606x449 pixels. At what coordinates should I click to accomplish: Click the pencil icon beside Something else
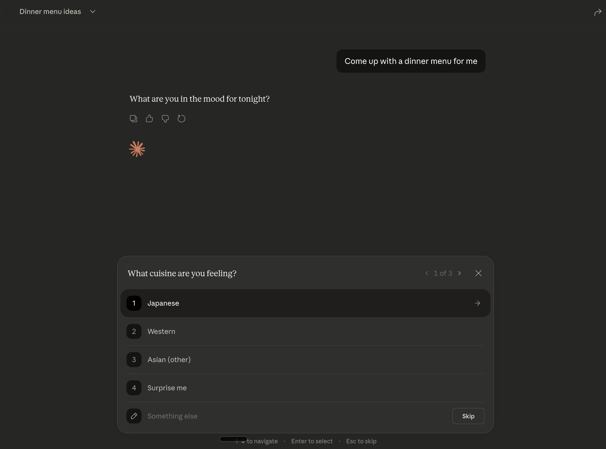(134, 416)
